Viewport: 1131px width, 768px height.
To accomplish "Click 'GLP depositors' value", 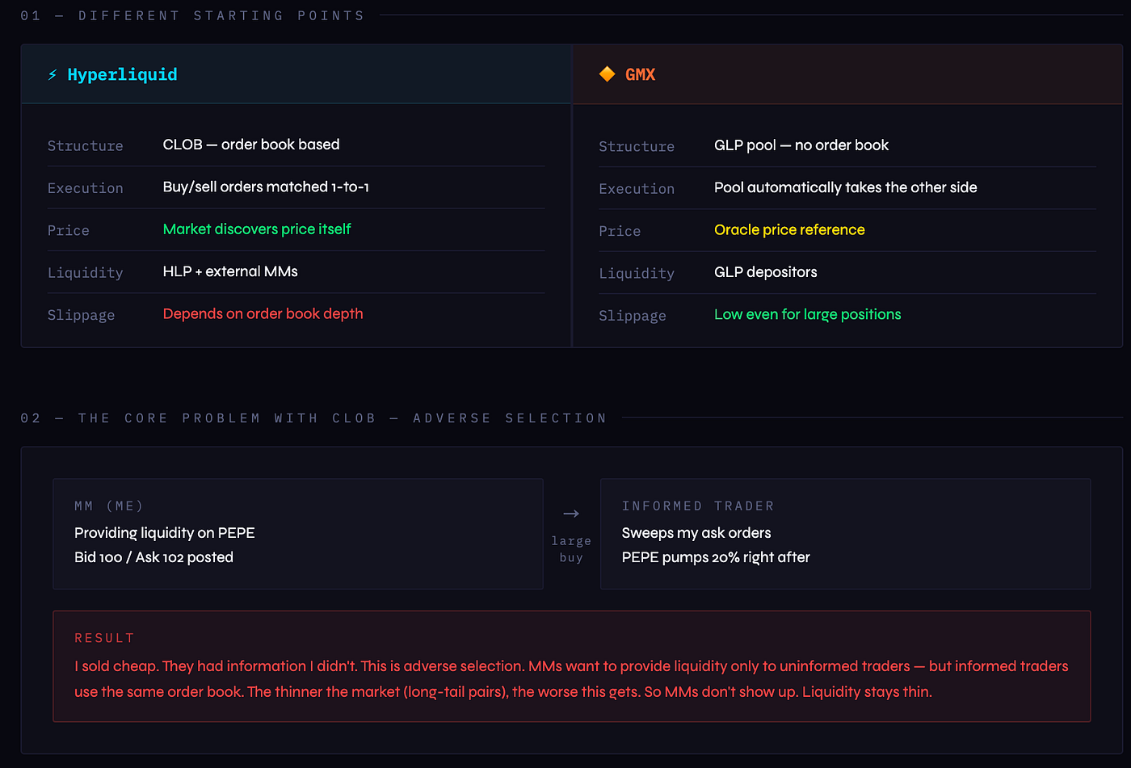I will 766,272.
